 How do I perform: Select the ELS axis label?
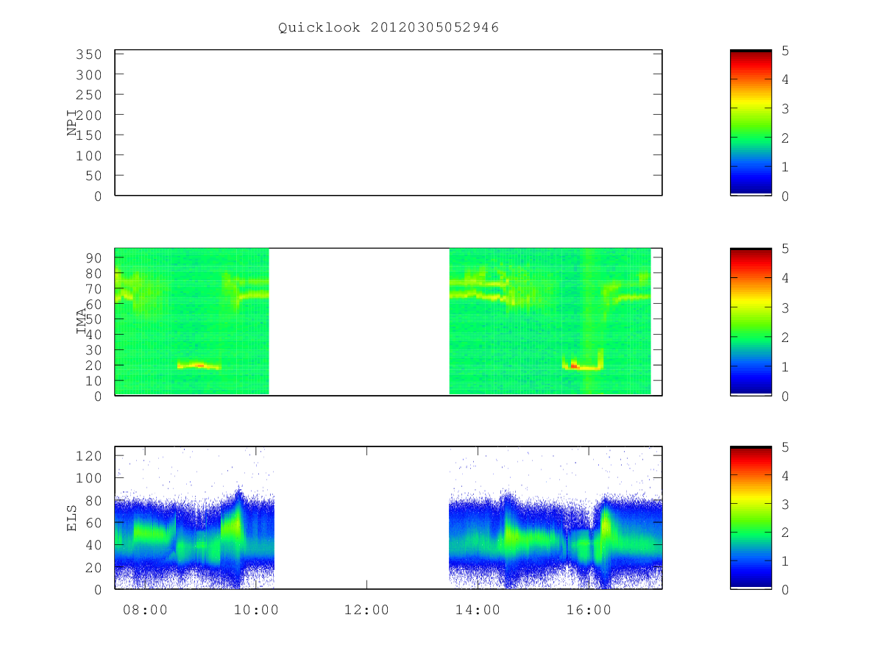pos(72,518)
